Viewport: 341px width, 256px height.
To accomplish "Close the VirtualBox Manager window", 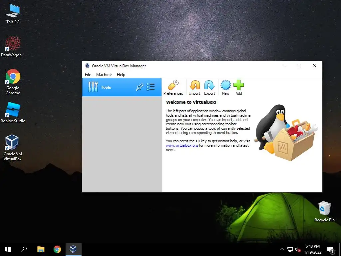I will tap(314, 66).
